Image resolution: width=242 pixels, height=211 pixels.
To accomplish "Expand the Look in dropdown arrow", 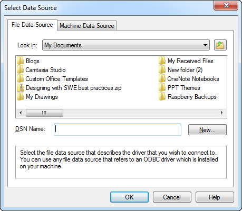I will [205, 45].
